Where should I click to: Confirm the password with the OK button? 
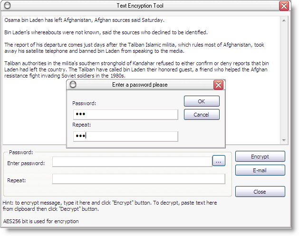pos(202,101)
